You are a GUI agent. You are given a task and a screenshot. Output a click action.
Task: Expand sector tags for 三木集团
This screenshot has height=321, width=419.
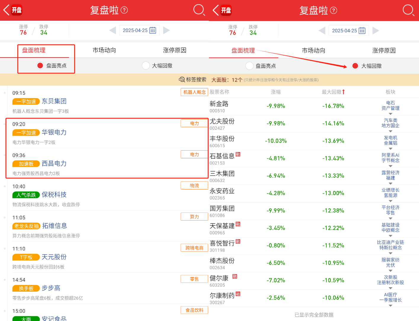390,183
